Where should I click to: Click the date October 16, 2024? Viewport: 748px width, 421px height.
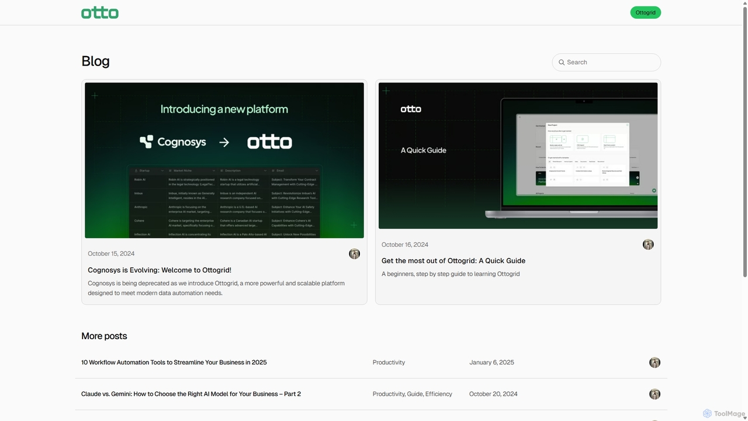pyautogui.click(x=405, y=244)
